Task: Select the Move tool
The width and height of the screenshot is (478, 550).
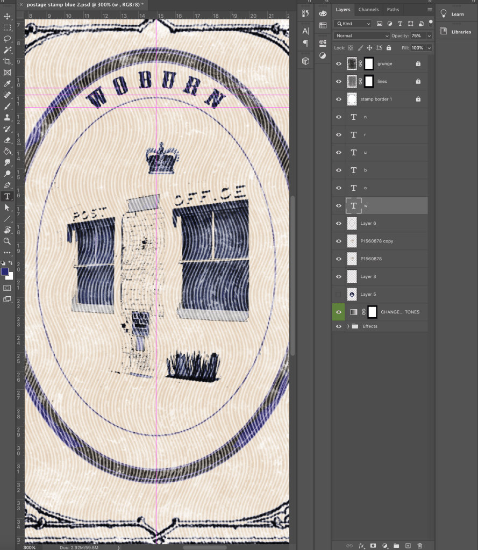Action: pyautogui.click(x=8, y=16)
